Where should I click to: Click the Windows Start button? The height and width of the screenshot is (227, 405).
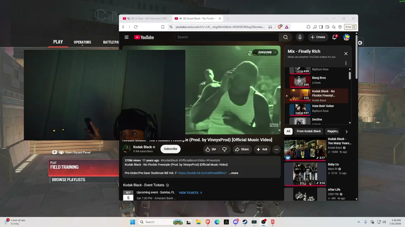[133, 222]
